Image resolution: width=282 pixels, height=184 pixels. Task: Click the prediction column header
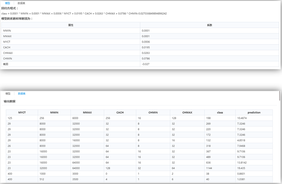[x=254, y=112]
